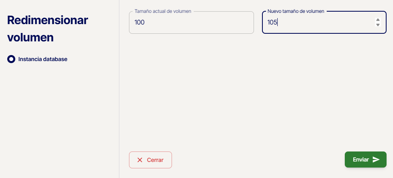Click the Tamaño actual de volumen field
The width and height of the screenshot is (393, 178).
[x=191, y=23]
